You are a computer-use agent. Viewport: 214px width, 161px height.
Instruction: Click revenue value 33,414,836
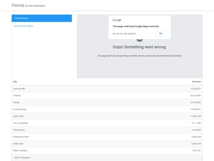pyautogui.click(x=196, y=95)
